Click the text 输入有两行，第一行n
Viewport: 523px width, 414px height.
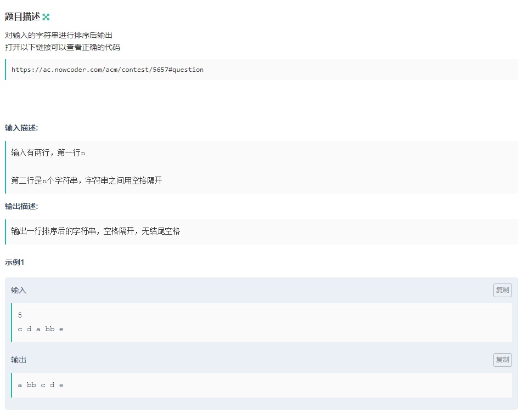point(48,152)
